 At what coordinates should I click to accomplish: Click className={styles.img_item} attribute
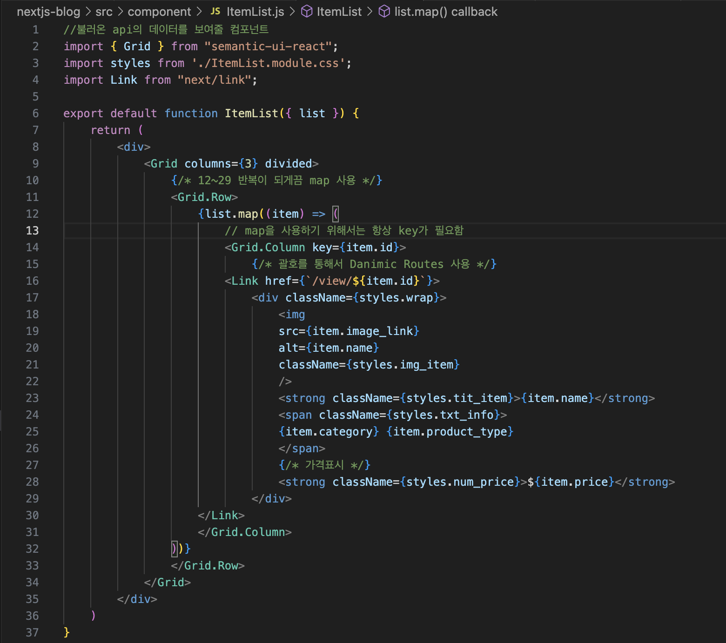tap(369, 364)
